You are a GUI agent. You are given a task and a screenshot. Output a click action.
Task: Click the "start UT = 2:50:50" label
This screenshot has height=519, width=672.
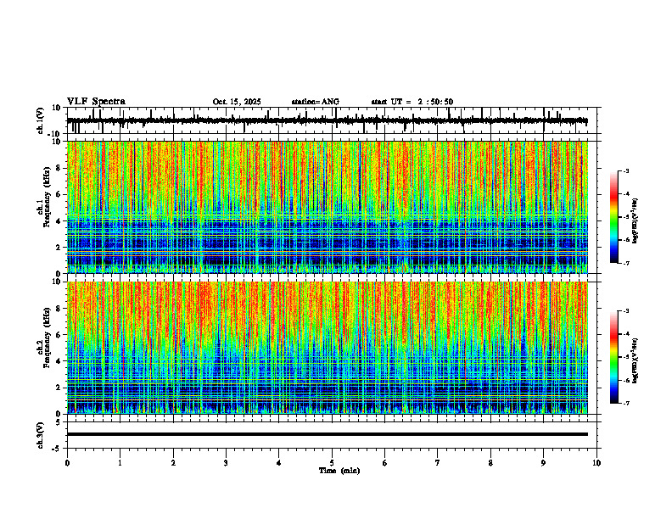(412, 102)
